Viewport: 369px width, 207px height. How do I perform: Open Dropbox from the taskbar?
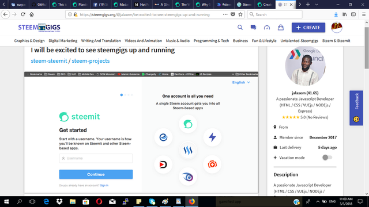pyautogui.click(x=59, y=202)
